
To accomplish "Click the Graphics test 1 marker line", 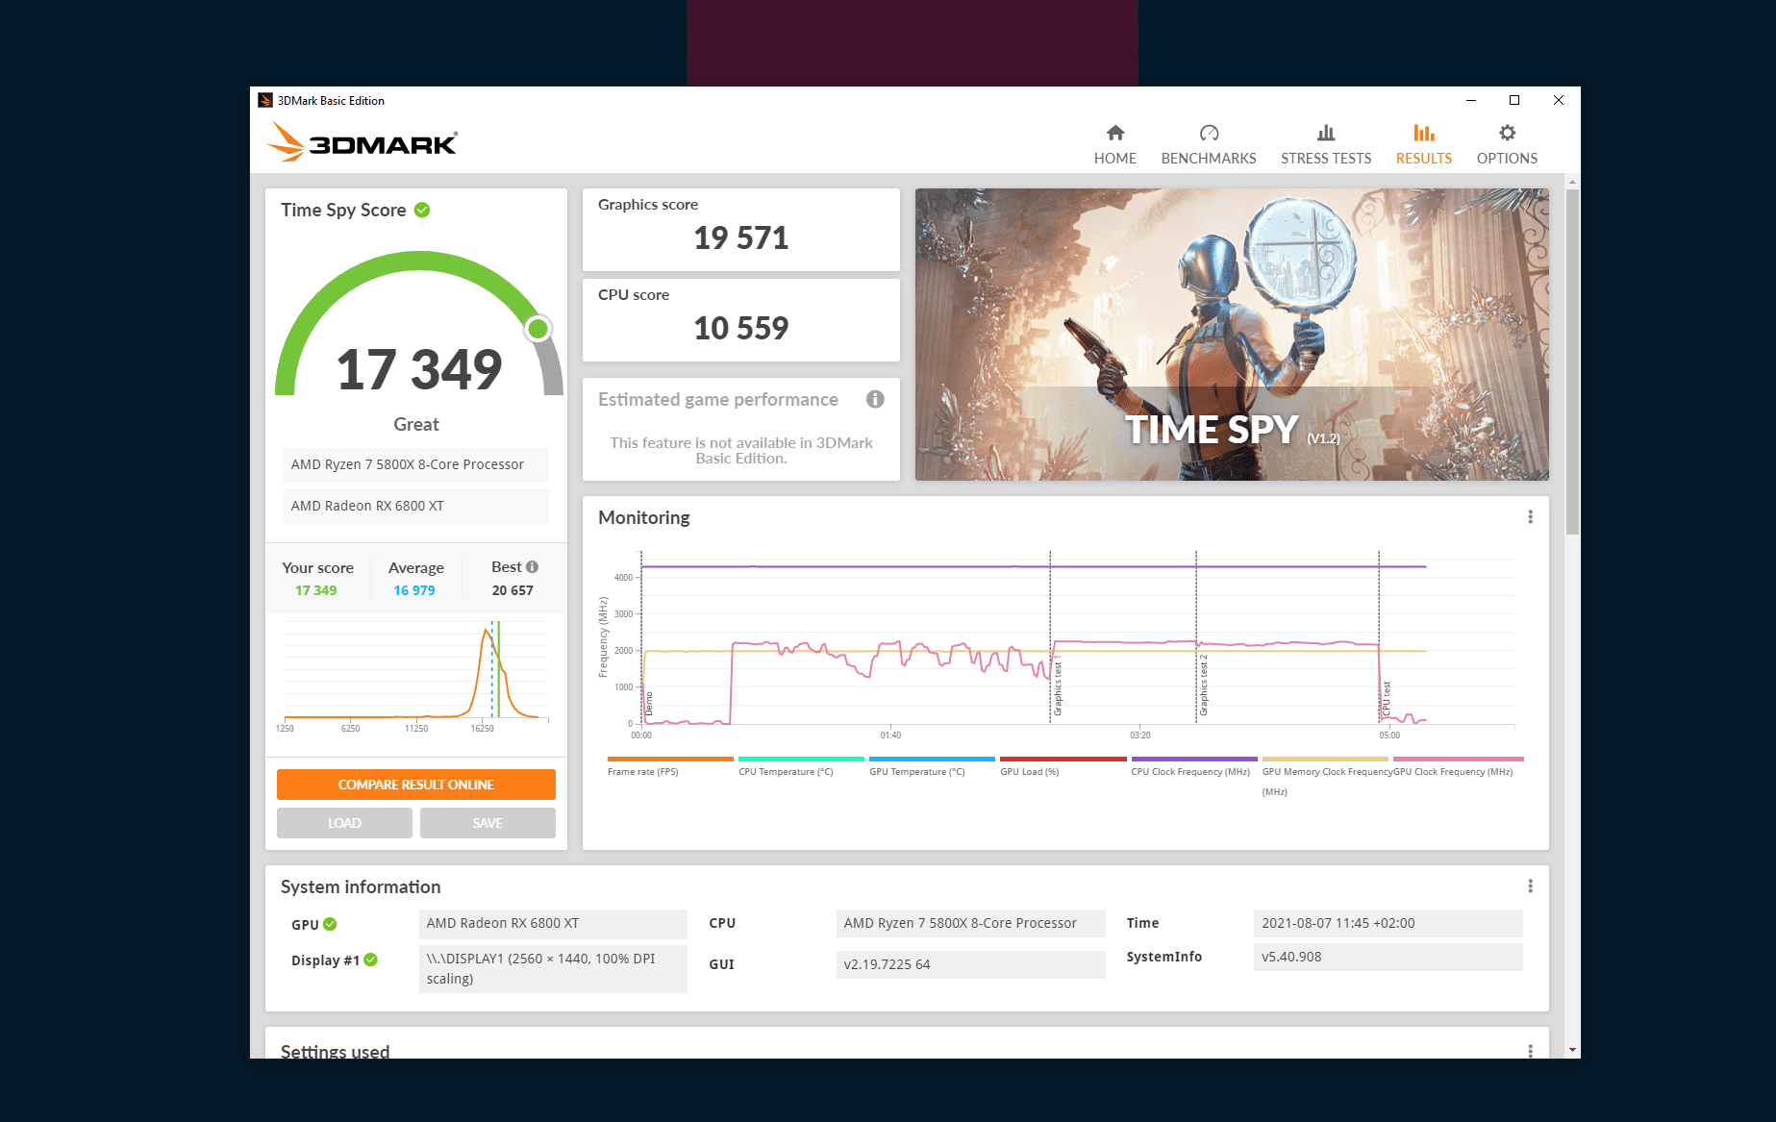I will 1050,636.
